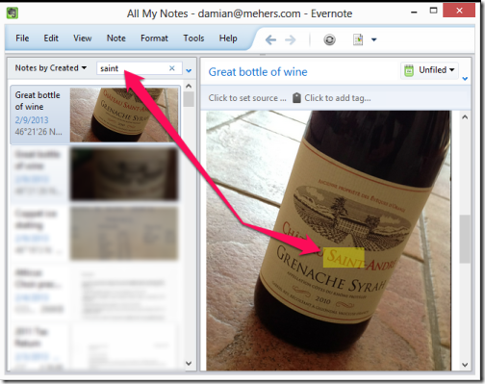485x384 pixels.
Task: Clear the search text with X icon
Action: [172, 68]
